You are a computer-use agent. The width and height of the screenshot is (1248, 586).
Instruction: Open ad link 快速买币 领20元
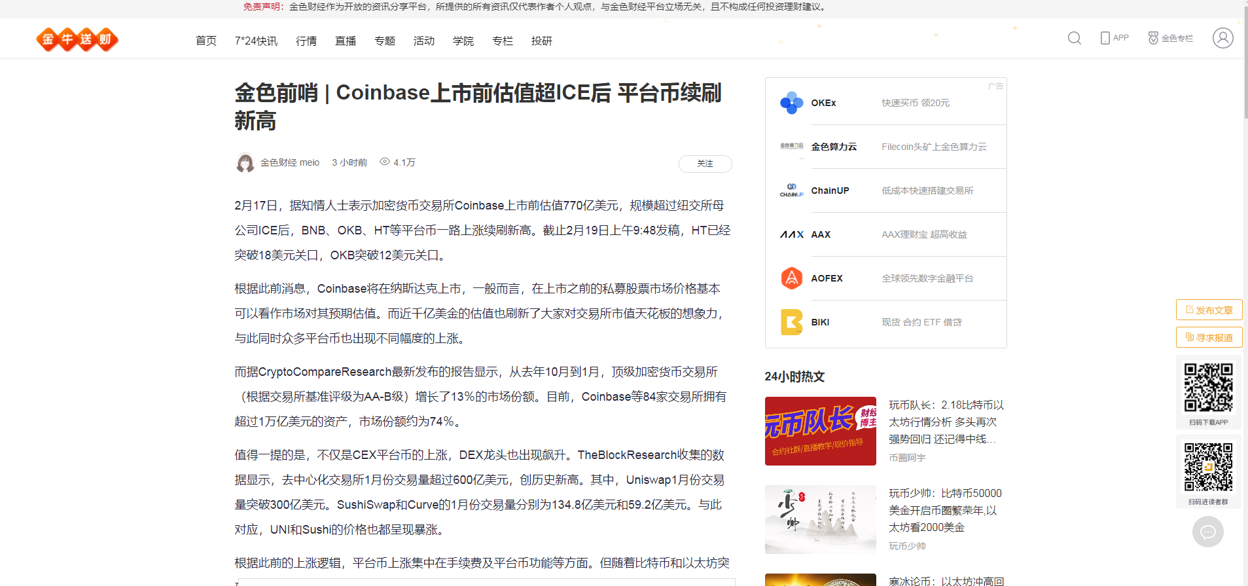pyautogui.click(x=916, y=103)
